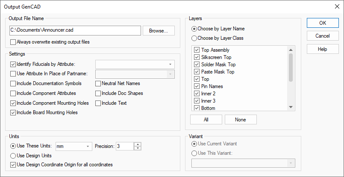This screenshot has width=344, height=177.
Task: Click the Browse button for output file
Action: [159, 30]
